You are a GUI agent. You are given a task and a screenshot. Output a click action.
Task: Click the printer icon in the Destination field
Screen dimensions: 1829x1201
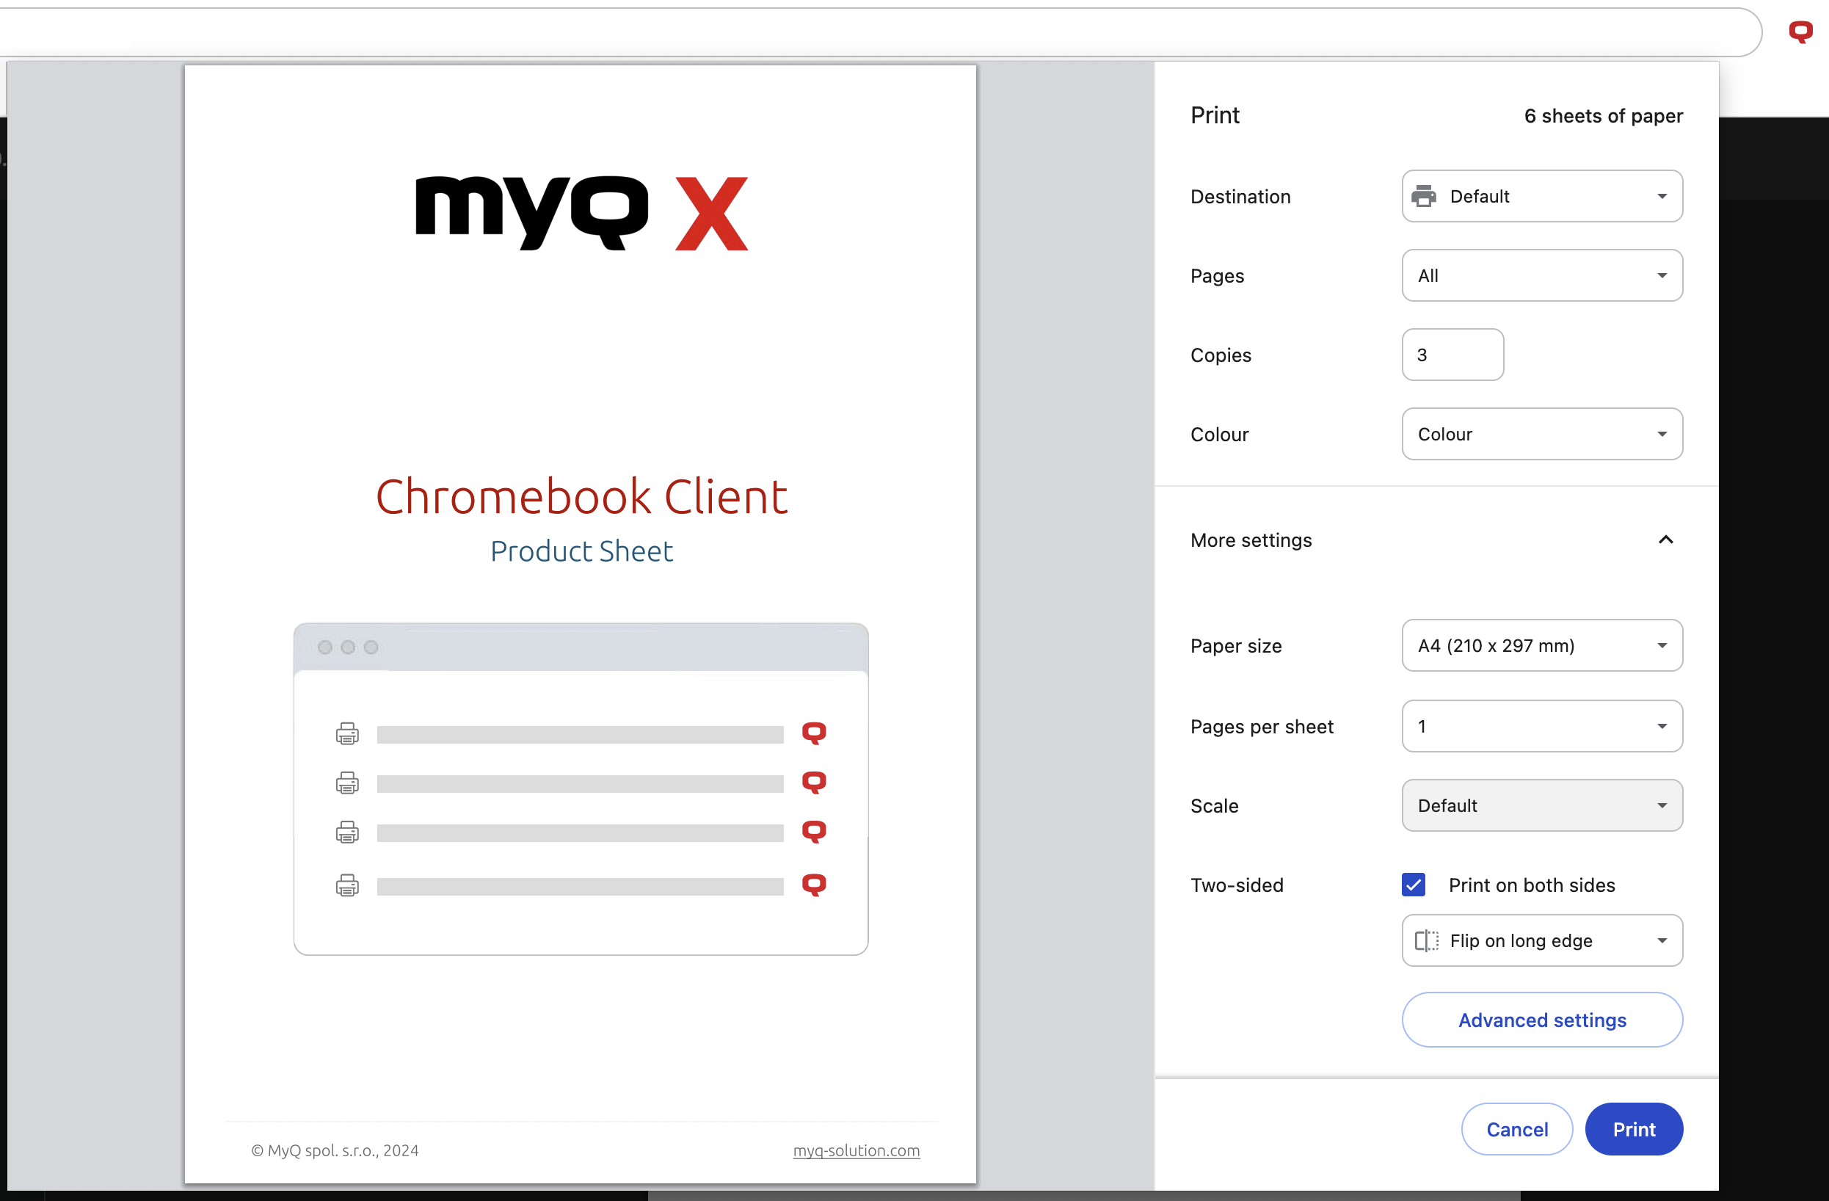(x=1423, y=197)
